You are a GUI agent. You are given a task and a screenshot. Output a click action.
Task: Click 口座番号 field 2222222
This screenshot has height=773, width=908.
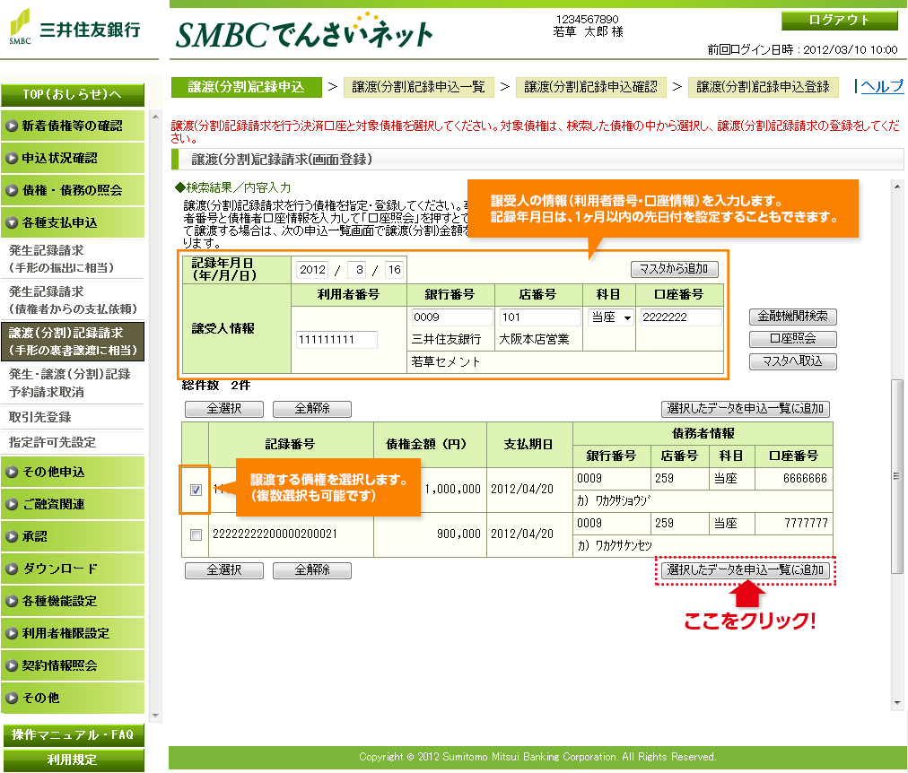[x=680, y=317]
